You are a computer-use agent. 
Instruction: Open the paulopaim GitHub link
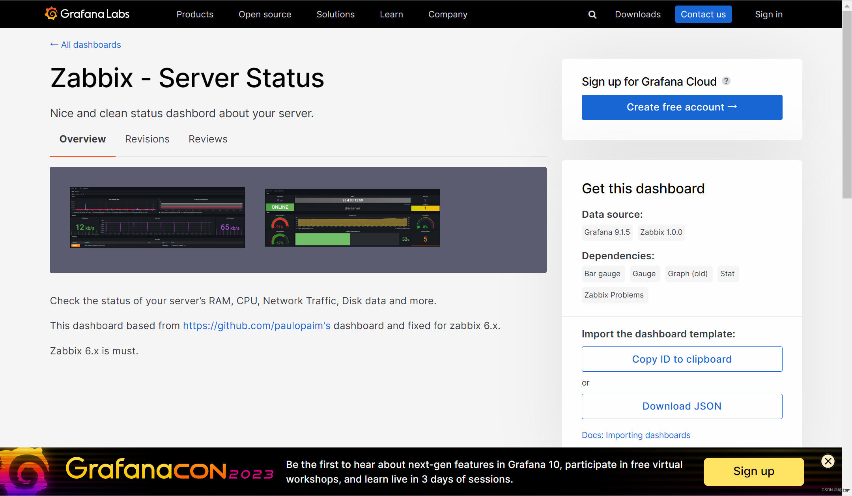[x=256, y=326]
